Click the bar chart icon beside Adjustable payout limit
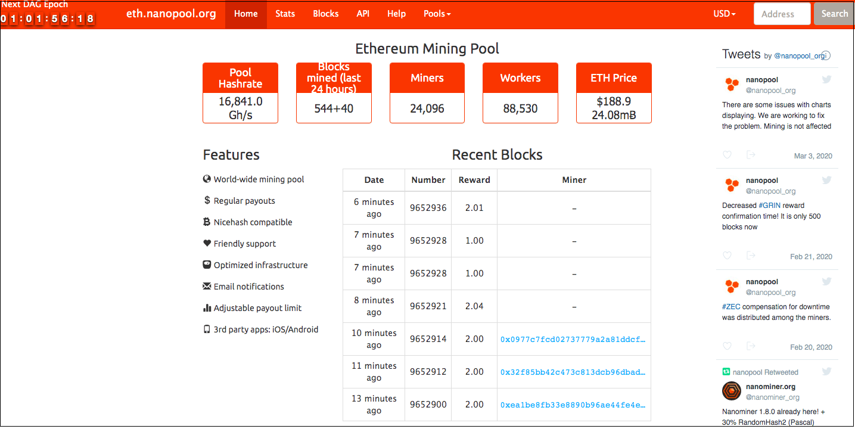855x429 pixels. 207,307
